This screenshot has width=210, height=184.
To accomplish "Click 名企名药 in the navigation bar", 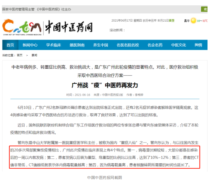I will (x=155, y=45).
